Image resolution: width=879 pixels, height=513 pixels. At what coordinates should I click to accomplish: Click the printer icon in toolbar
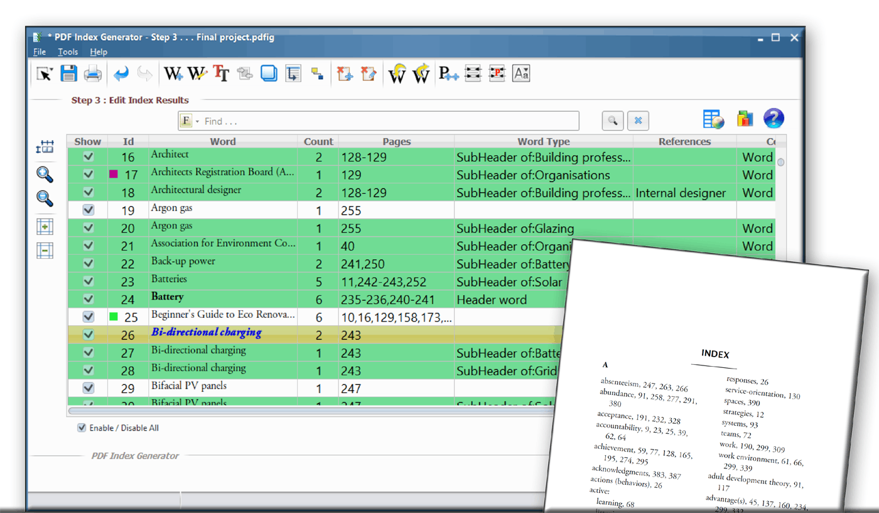(93, 74)
